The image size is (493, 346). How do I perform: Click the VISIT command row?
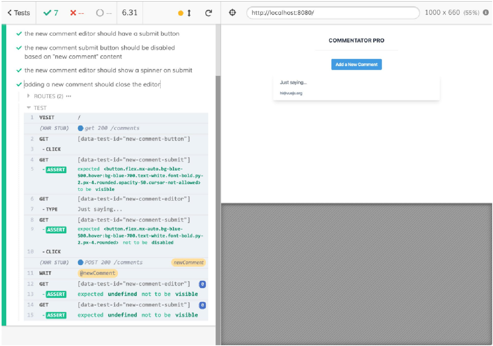tap(116, 117)
